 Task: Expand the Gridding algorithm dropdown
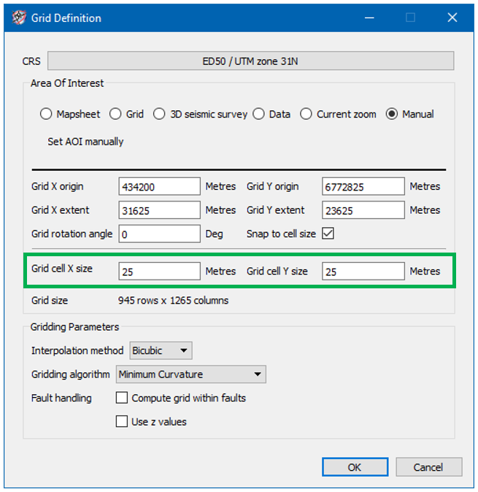190,374
